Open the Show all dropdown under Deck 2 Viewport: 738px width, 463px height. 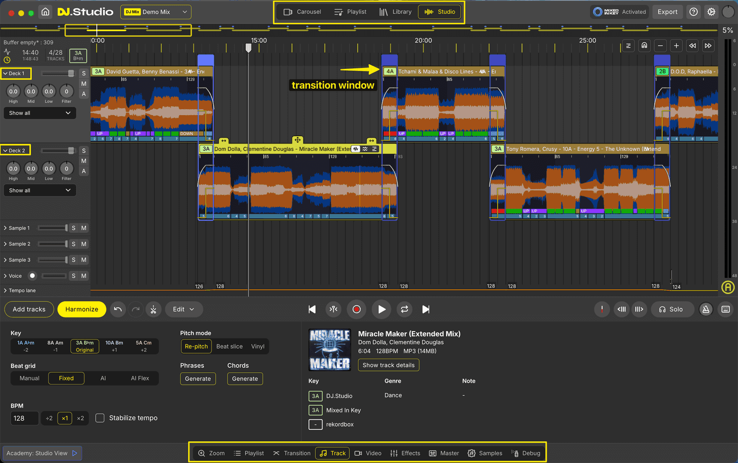[x=40, y=190]
